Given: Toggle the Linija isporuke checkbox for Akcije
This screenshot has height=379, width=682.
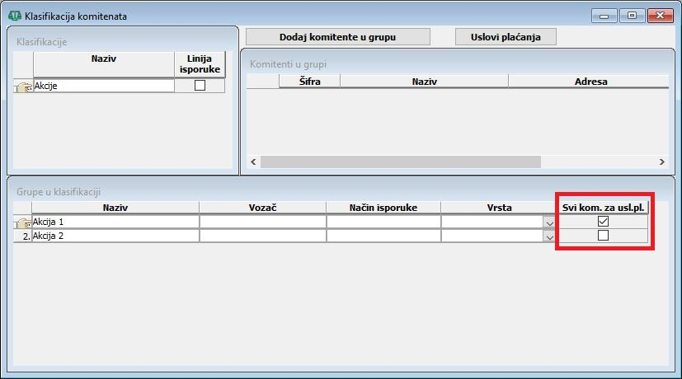Looking at the screenshot, I should pyautogui.click(x=200, y=86).
